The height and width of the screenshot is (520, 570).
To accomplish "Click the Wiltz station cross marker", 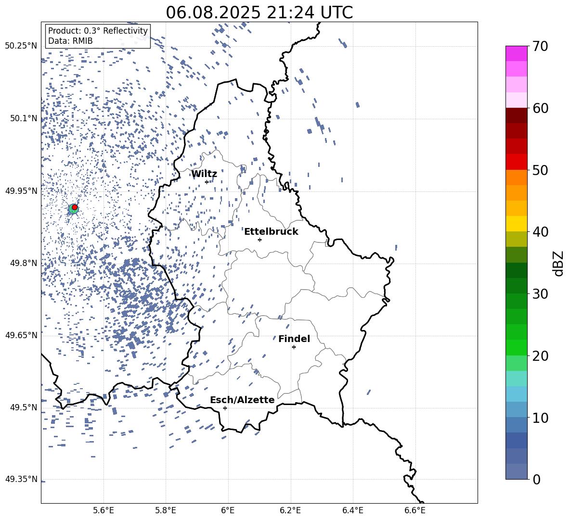I will coord(207,182).
